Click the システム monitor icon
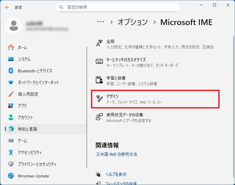 click(11, 59)
